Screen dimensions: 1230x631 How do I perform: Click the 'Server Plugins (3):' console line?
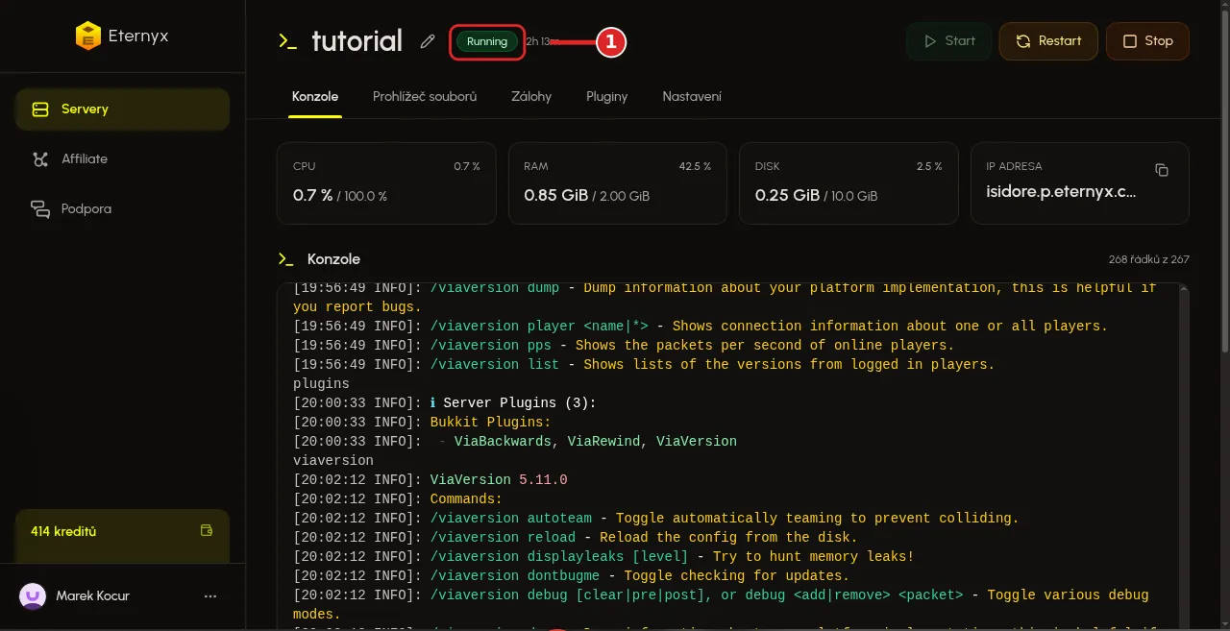click(x=445, y=403)
